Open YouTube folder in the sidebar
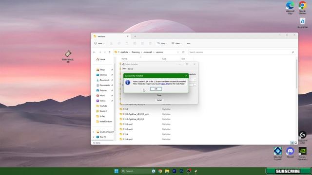312x175 pixels. tap(102, 106)
